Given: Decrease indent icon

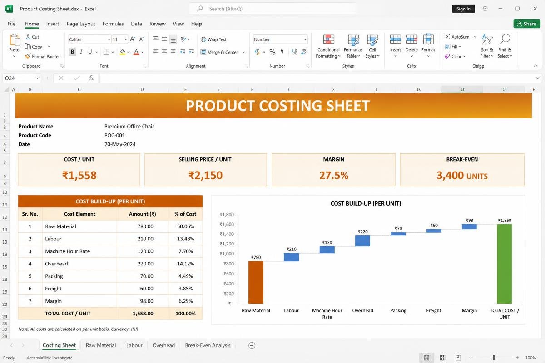Looking at the screenshot, I should tap(182, 52).
